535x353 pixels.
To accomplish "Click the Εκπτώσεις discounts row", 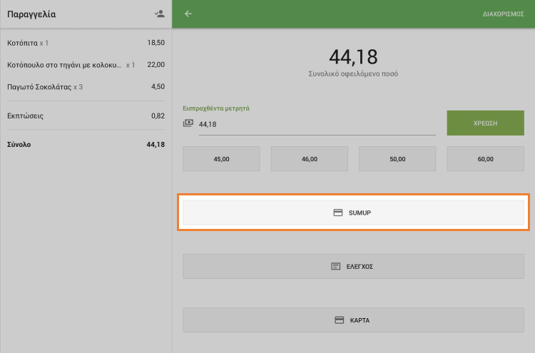I will pyautogui.click(x=86, y=116).
